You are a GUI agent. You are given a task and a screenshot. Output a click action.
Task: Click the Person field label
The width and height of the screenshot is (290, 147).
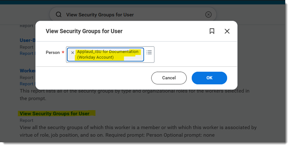53,53
